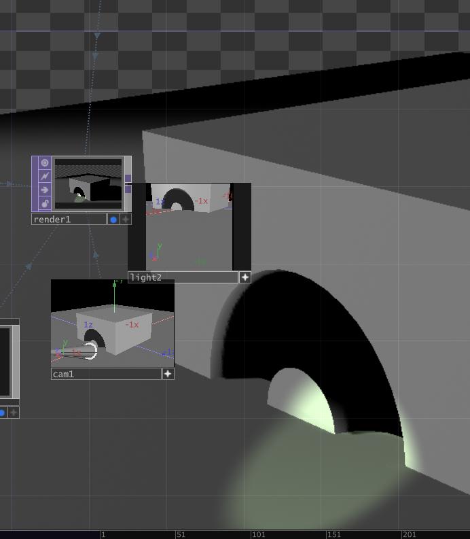Jump to frame 201 on the timeline

click(409, 534)
